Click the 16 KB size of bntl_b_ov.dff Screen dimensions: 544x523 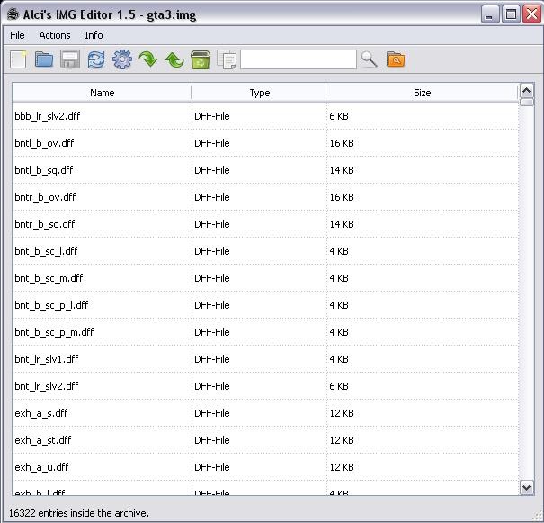click(x=342, y=143)
